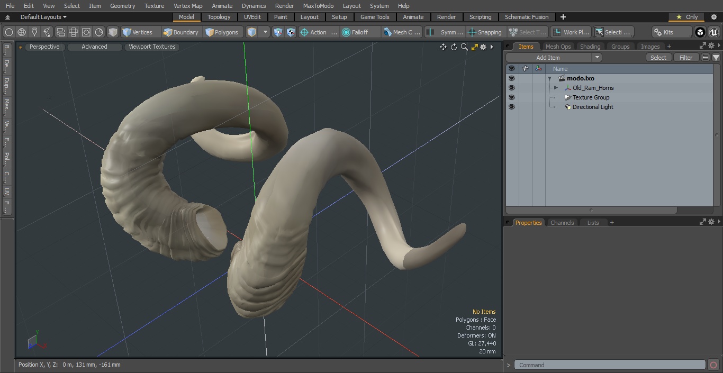Viewport: 723px width, 373px height.
Task: Open the Vertex Map menu
Action: (188, 6)
